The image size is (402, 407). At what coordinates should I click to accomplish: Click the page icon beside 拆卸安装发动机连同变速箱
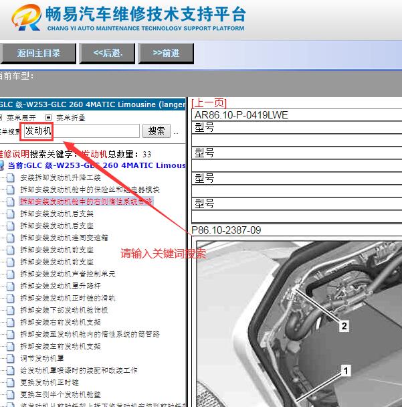[11, 238]
